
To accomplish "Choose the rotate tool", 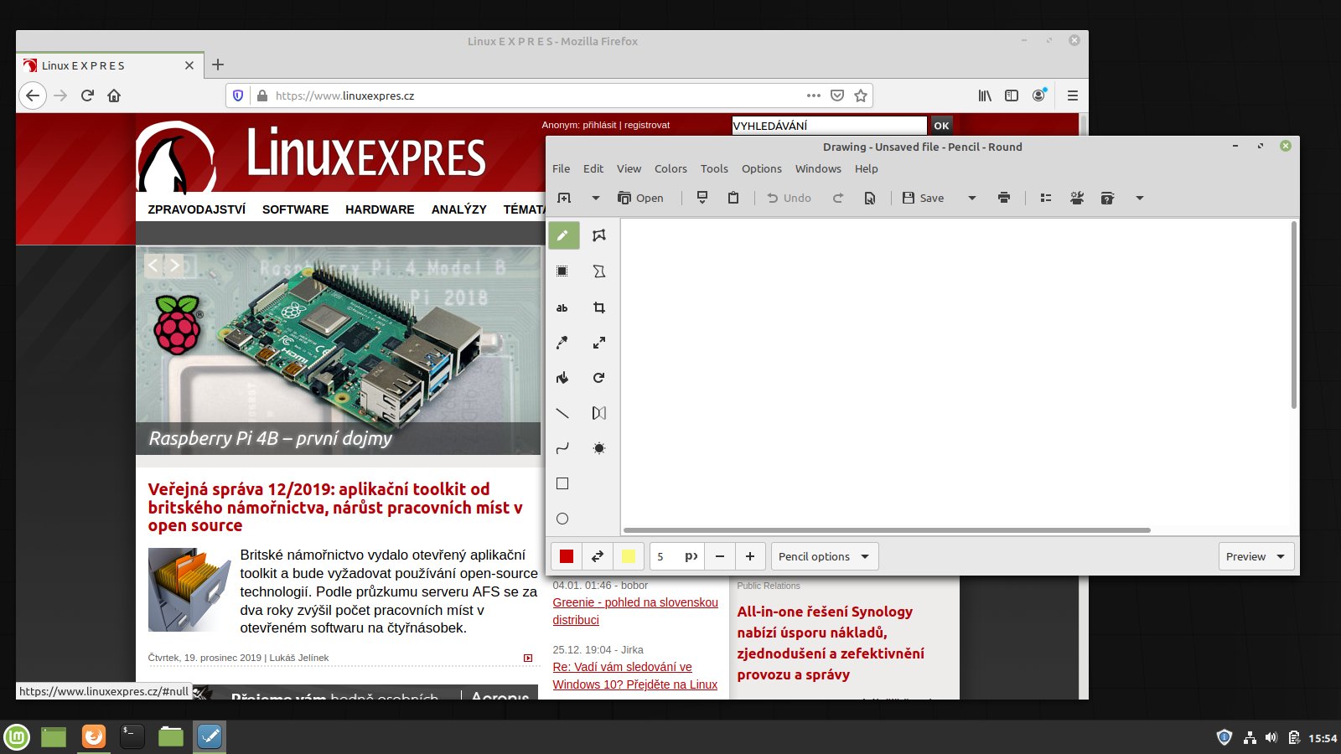I will pos(598,378).
